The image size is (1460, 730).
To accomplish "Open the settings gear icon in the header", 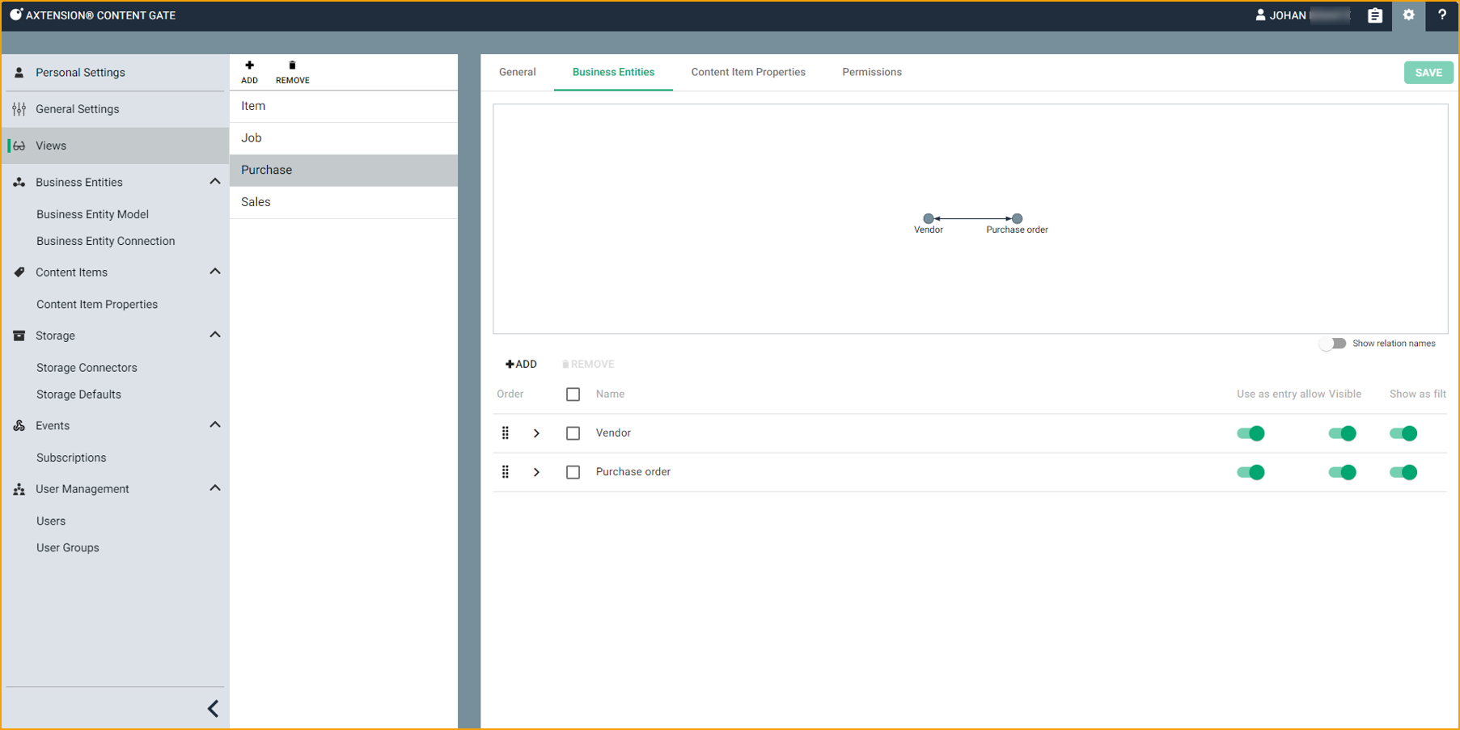I will 1408,15.
